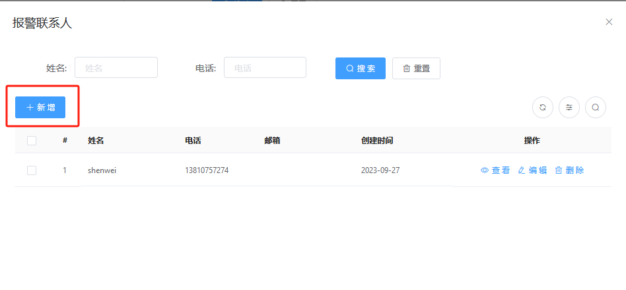
Task: Click the 重置 reset button
Action: (416, 68)
